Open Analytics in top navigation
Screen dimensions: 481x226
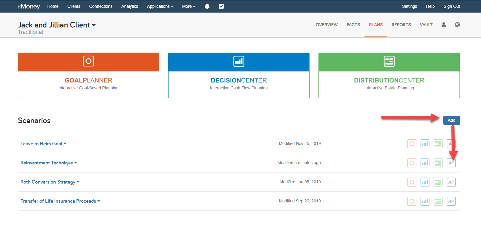coord(130,6)
